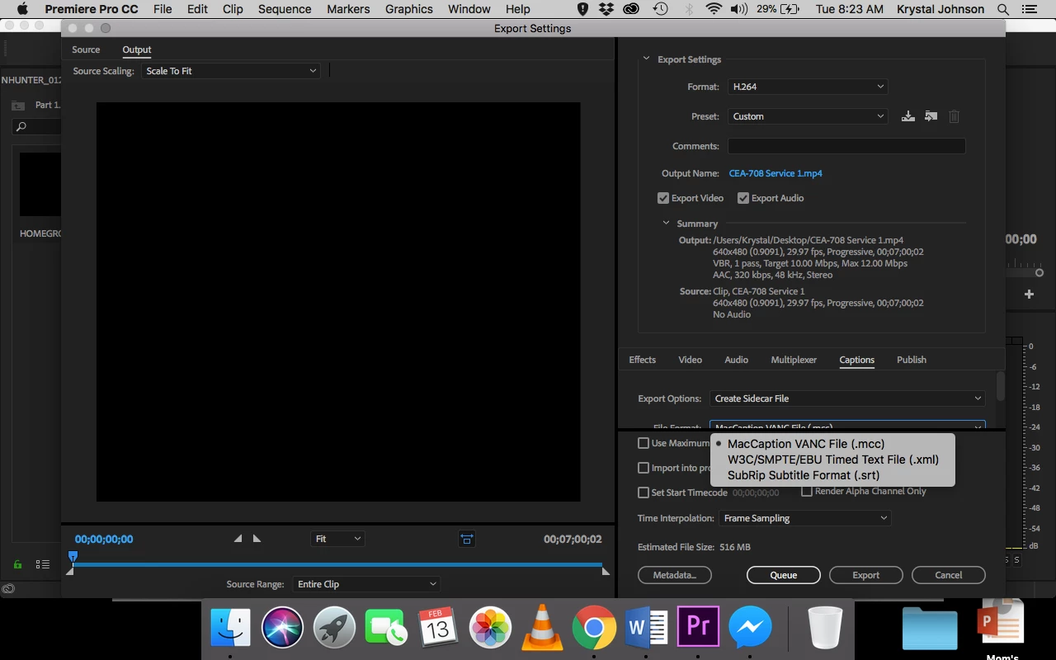Viewport: 1056px width, 660px height.
Task: Open the Source Range Entire Clip dropdown
Action: (x=365, y=584)
